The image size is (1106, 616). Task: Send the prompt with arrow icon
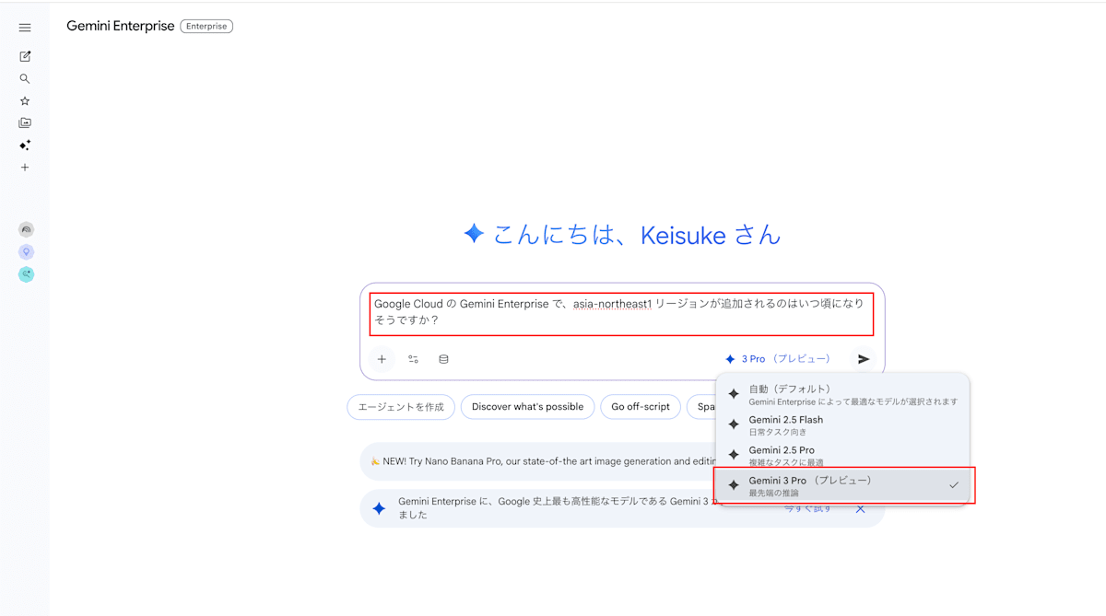coord(864,359)
